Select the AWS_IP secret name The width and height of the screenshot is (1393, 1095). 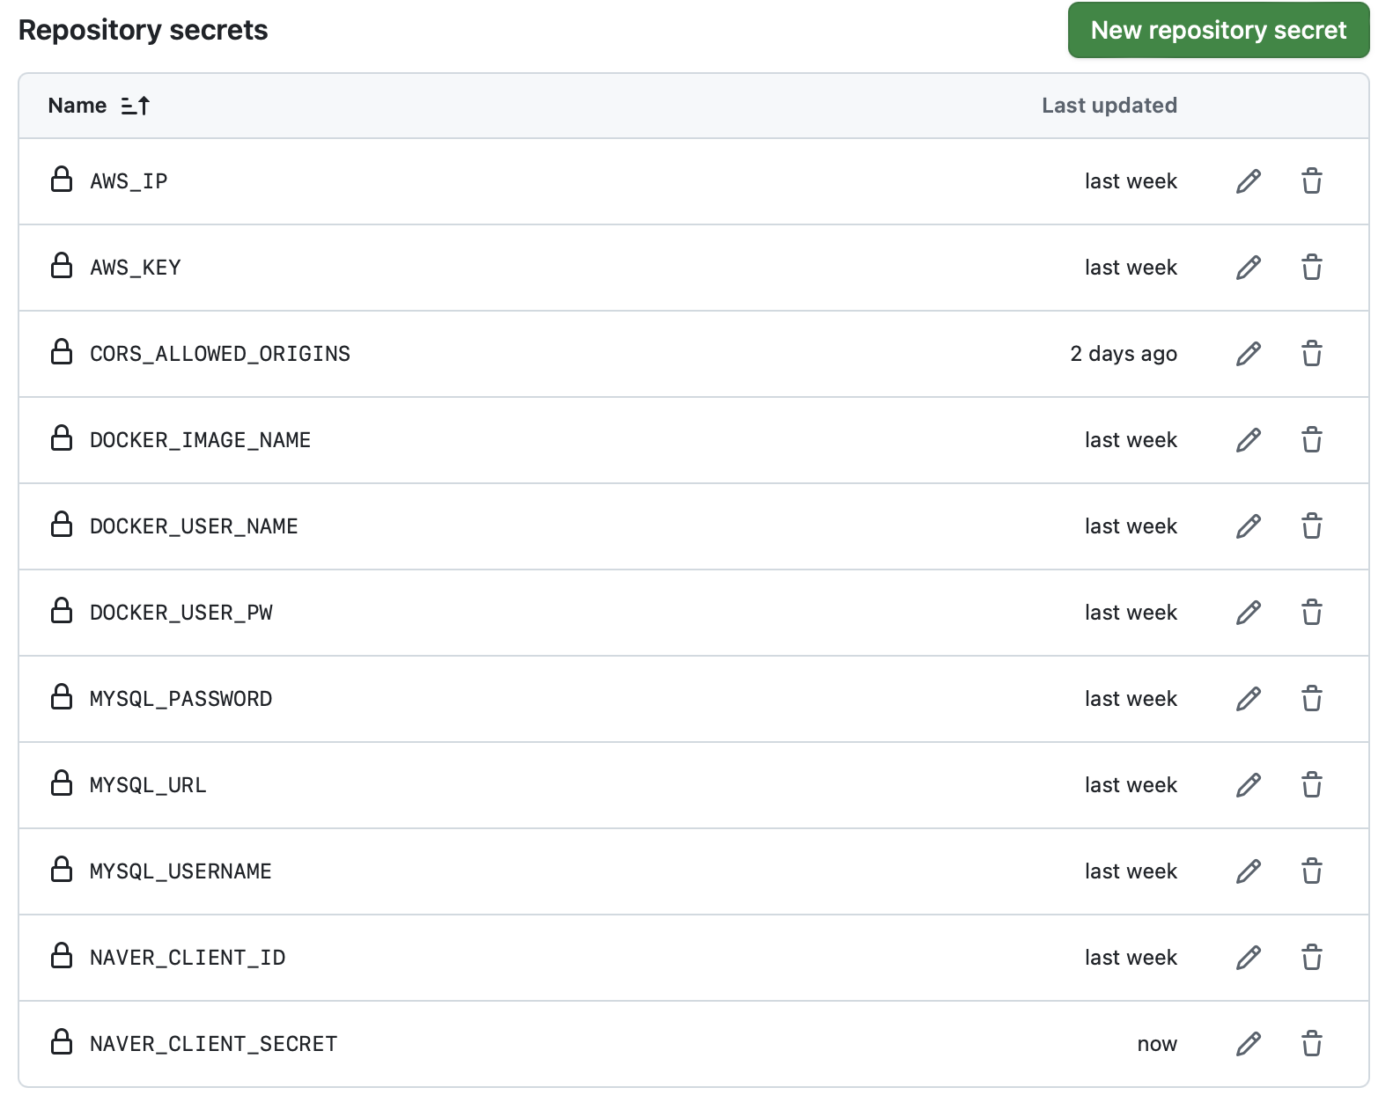click(129, 181)
